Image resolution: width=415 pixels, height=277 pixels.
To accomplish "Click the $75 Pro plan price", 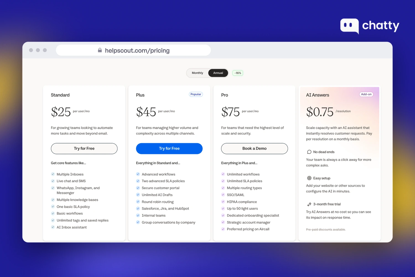I will coord(230,112).
